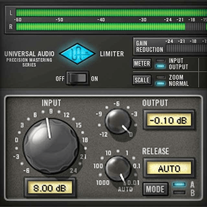This screenshot has width=207, height=207.
Task: Click the Universal Audio diamond logo
Action: point(77,54)
